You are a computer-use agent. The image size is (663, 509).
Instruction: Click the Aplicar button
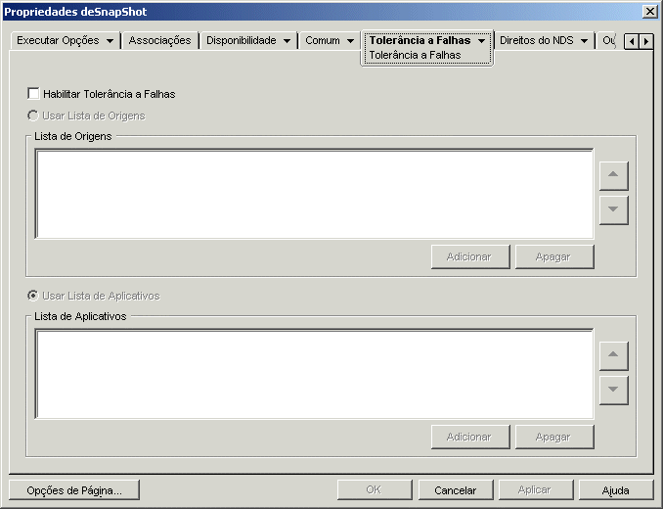click(536, 490)
